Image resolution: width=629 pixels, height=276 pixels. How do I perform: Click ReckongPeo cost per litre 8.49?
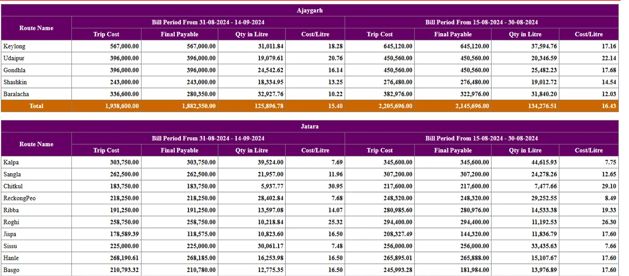(611, 198)
